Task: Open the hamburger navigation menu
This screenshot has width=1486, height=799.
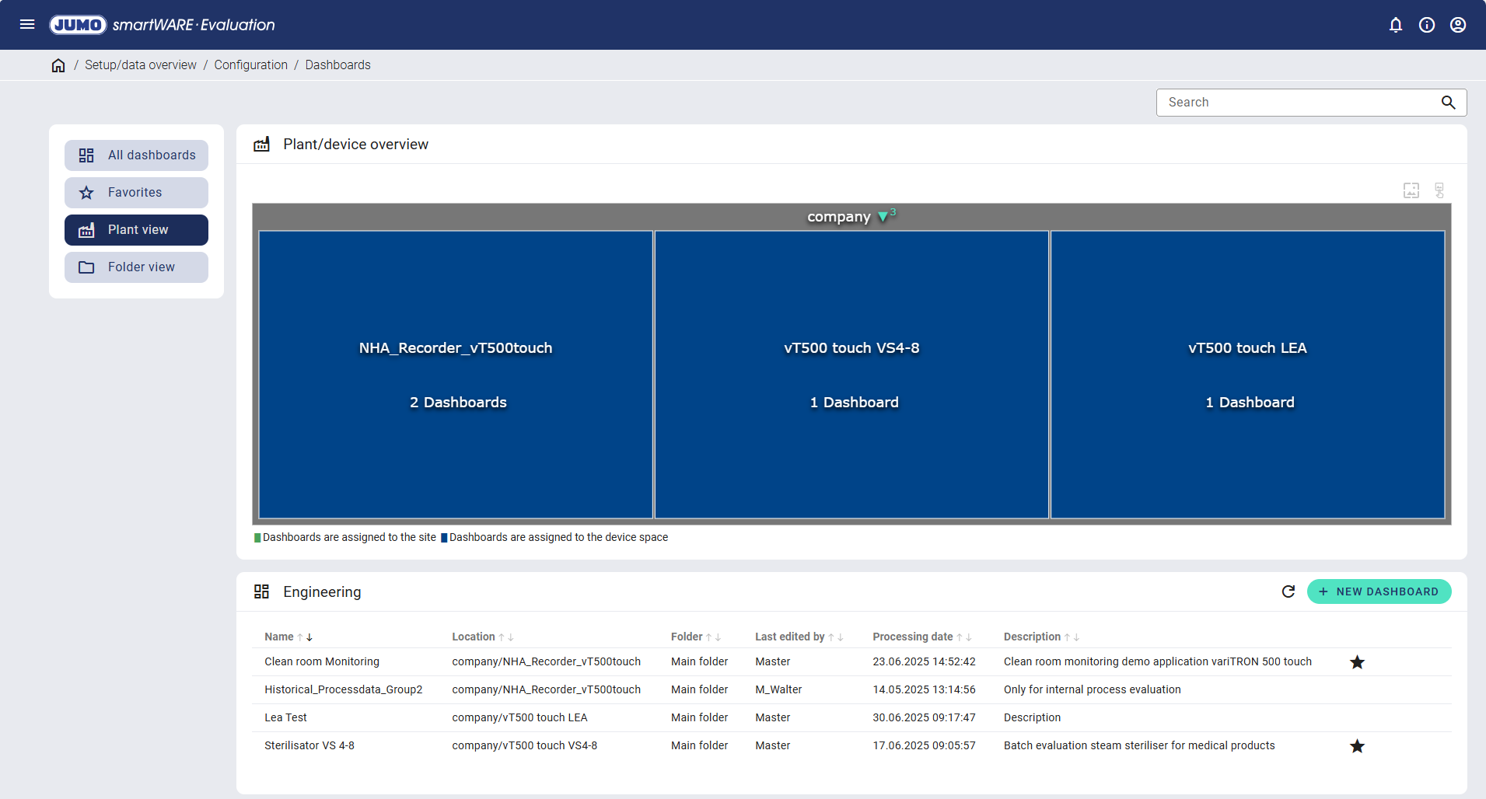Action: tap(27, 25)
